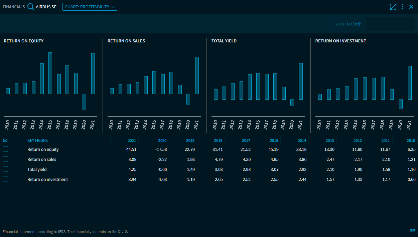Viewport: 418px width, 237px height.
Task: Tick the Return on equity checkbox
Action: 5,149
